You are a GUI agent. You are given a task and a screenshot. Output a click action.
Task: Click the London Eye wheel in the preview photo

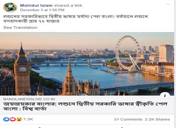coord(128,52)
